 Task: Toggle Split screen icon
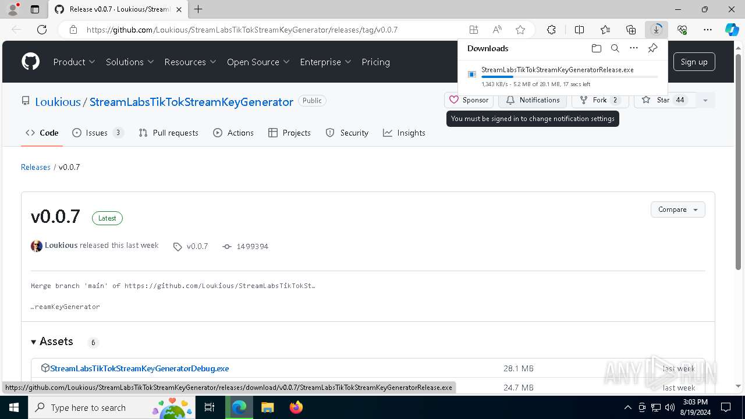pyautogui.click(x=579, y=30)
